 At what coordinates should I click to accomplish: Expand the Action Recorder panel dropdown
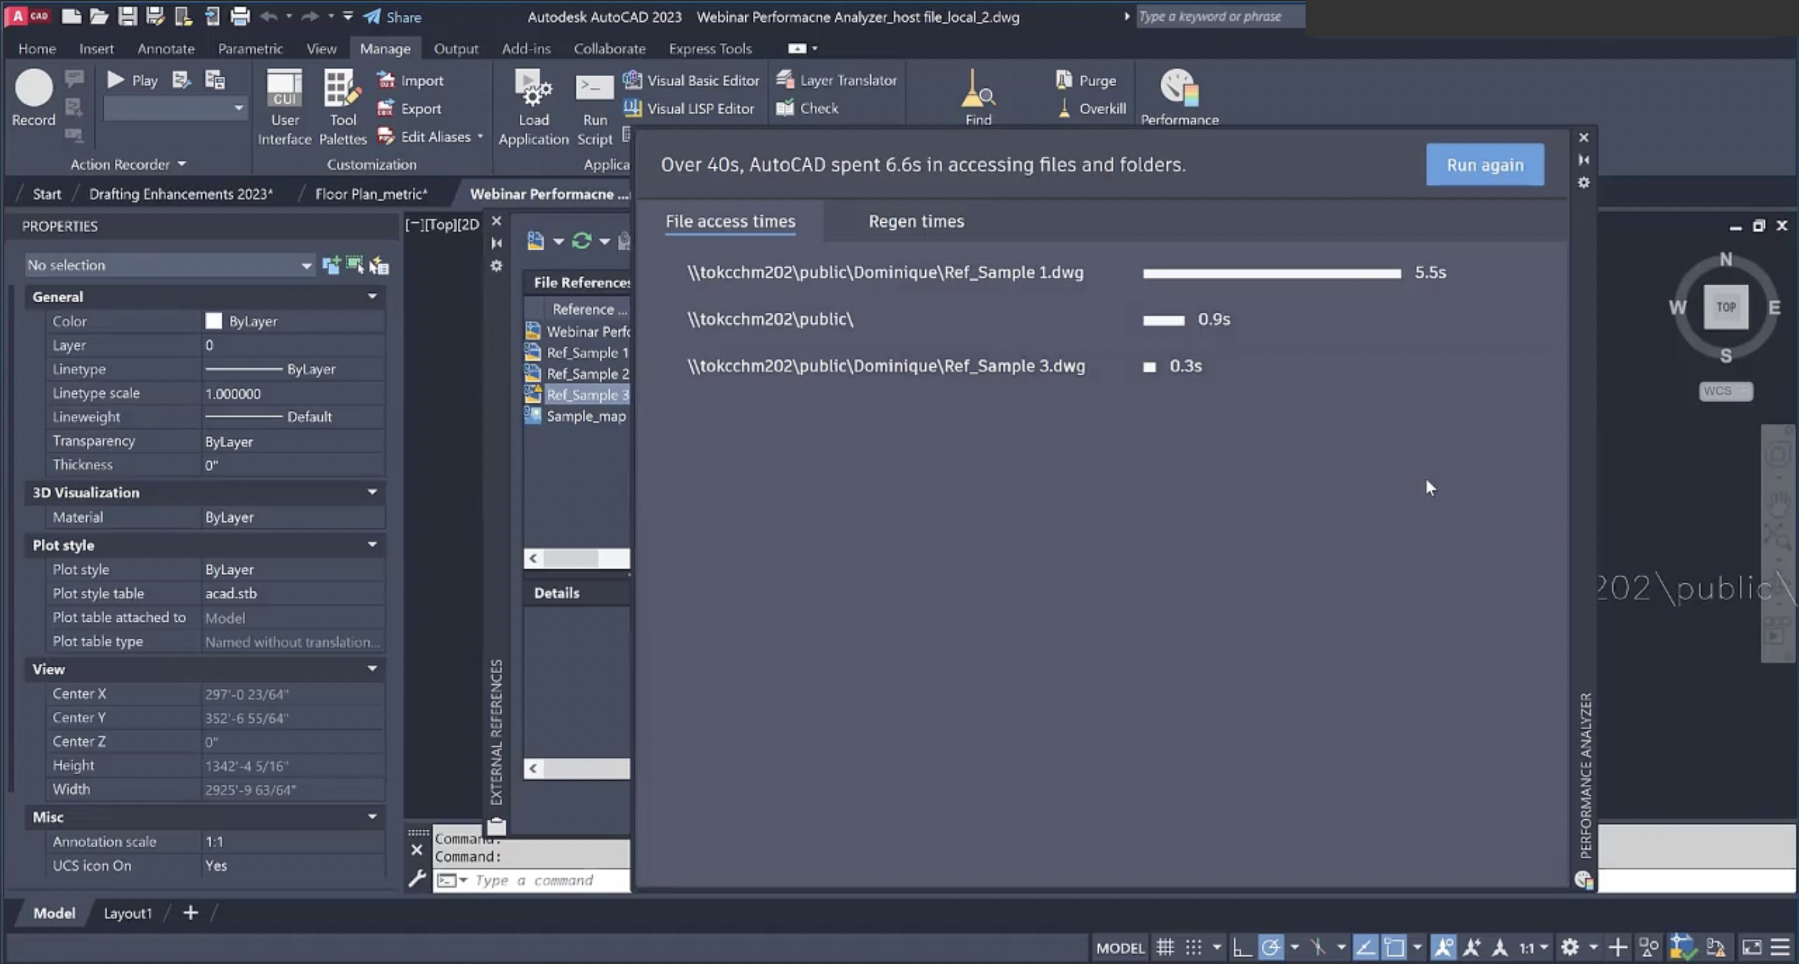pyautogui.click(x=182, y=164)
